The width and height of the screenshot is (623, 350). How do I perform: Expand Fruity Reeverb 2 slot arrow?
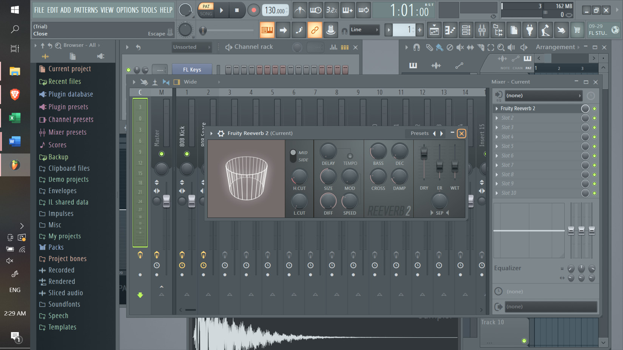coord(497,109)
